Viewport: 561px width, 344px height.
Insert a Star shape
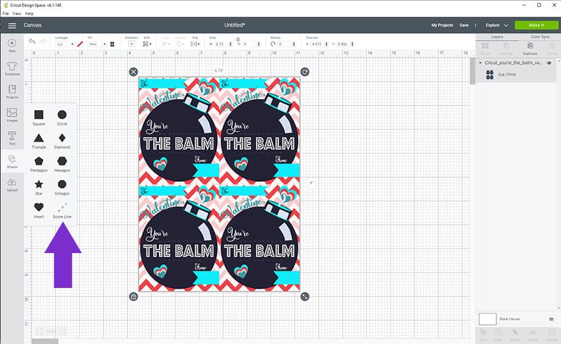tap(39, 187)
